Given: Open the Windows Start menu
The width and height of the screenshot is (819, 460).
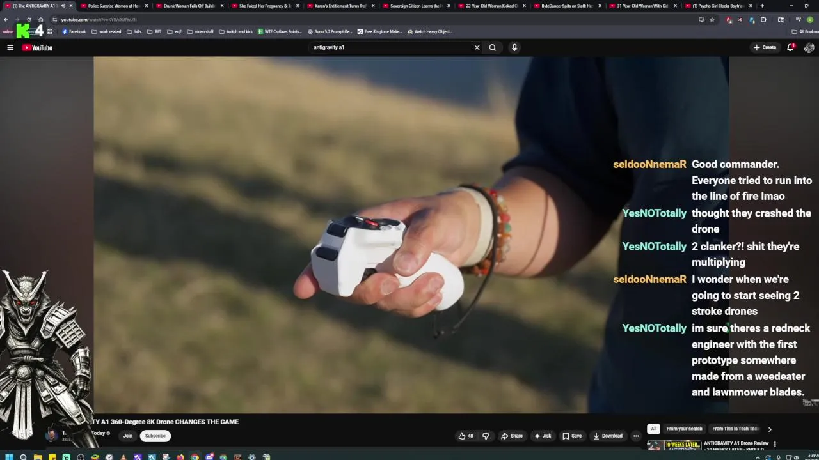Looking at the screenshot, I should [x=8, y=457].
